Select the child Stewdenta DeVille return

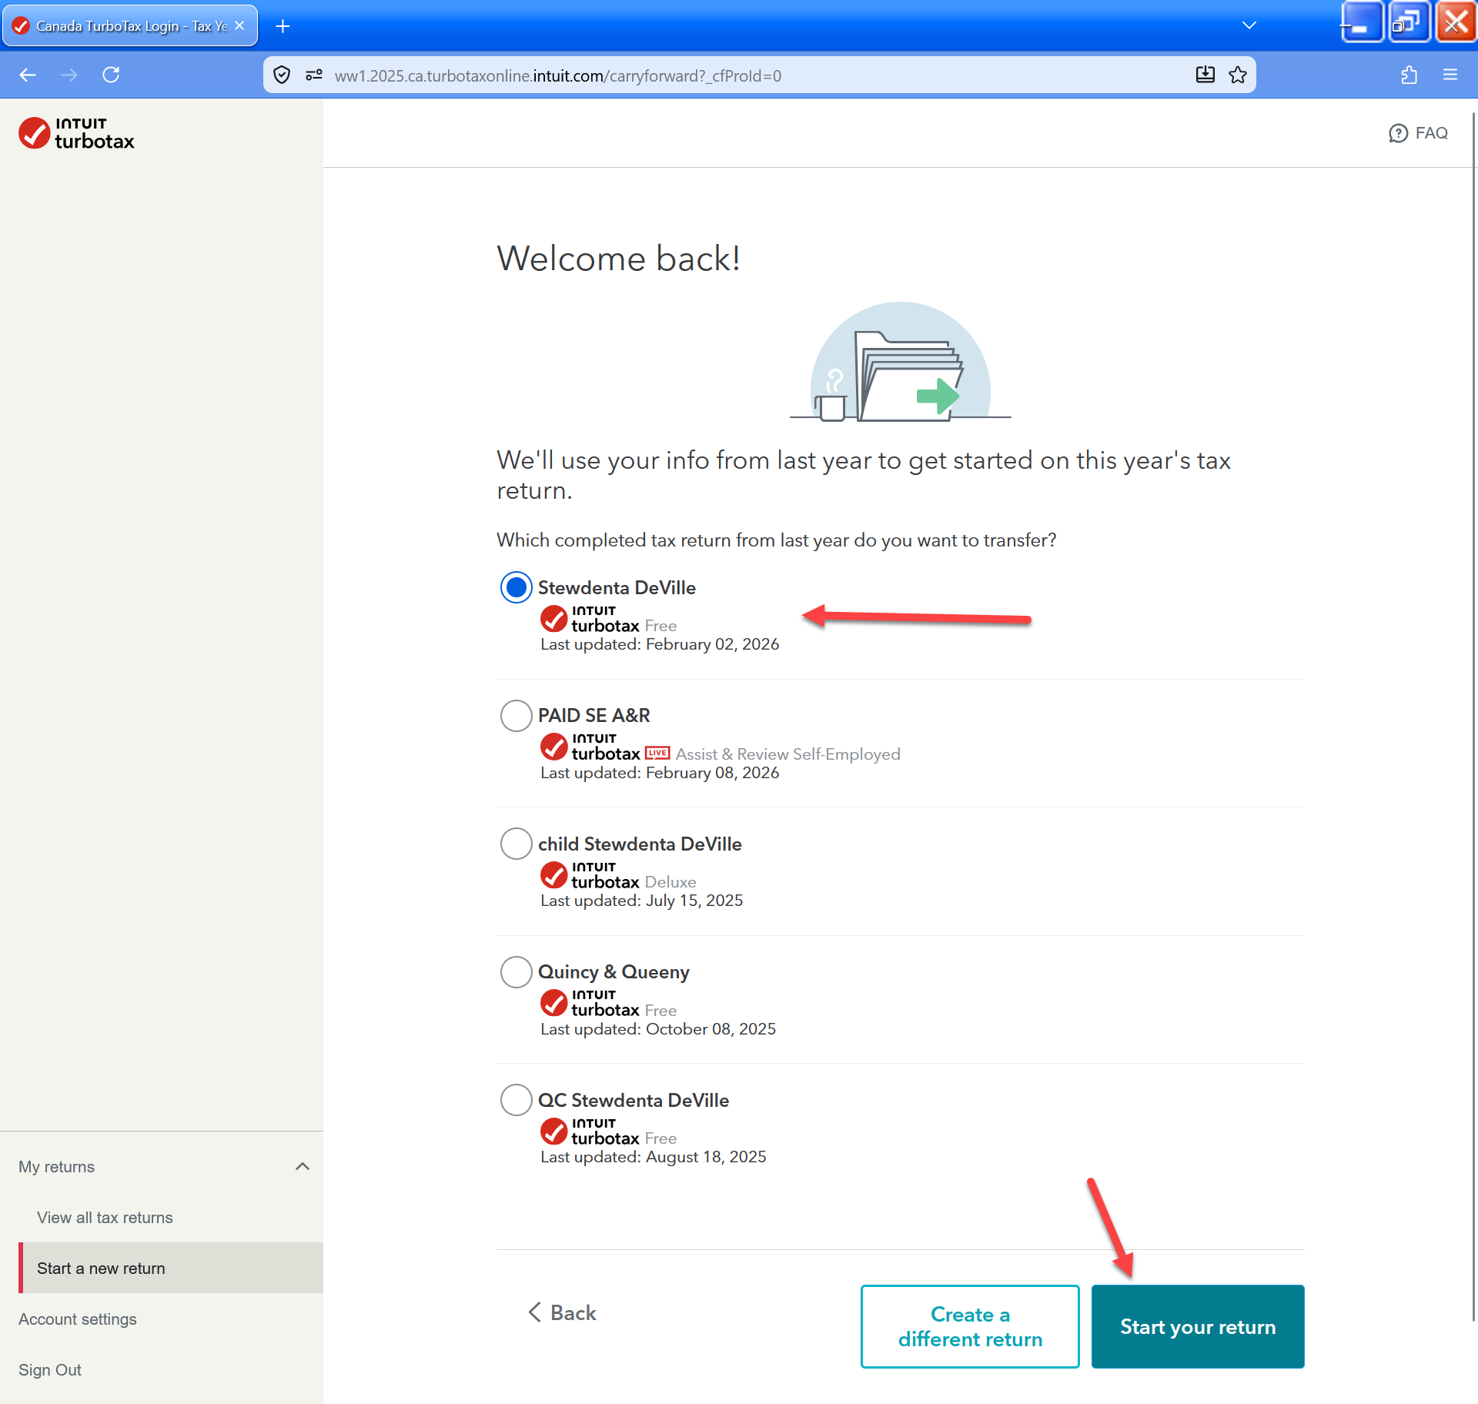(516, 844)
